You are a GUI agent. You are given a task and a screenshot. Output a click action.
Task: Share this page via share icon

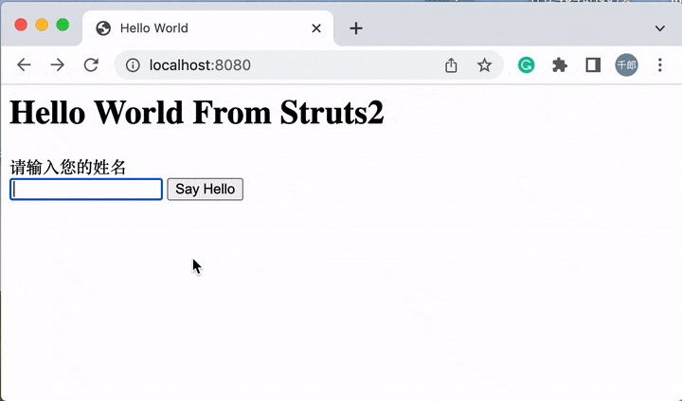click(451, 65)
